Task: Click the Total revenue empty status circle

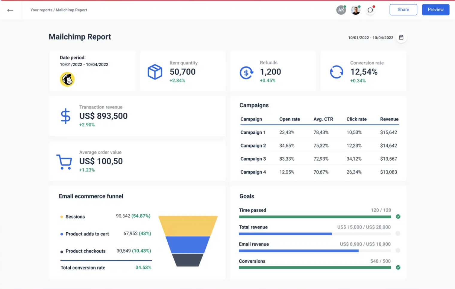Action: pyautogui.click(x=398, y=233)
